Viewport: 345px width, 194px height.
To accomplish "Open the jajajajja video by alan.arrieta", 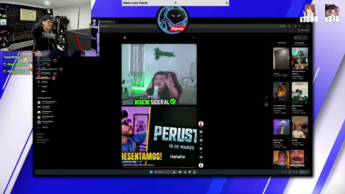I will coord(300,127).
